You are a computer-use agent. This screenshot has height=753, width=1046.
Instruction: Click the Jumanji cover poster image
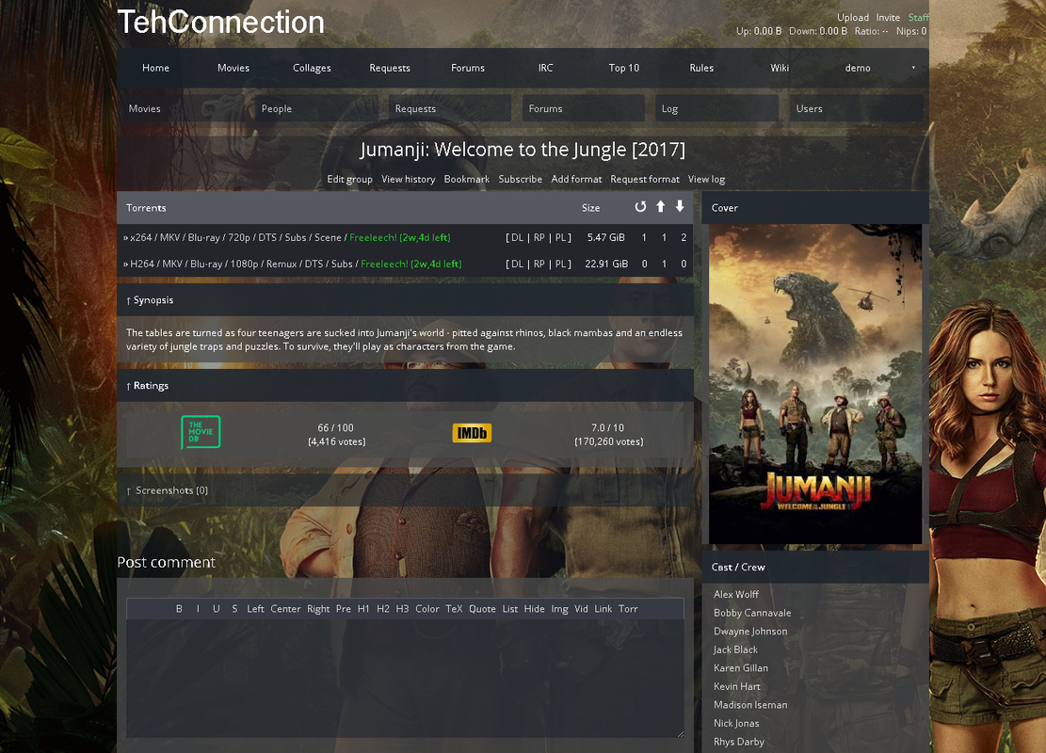(x=815, y=384)
